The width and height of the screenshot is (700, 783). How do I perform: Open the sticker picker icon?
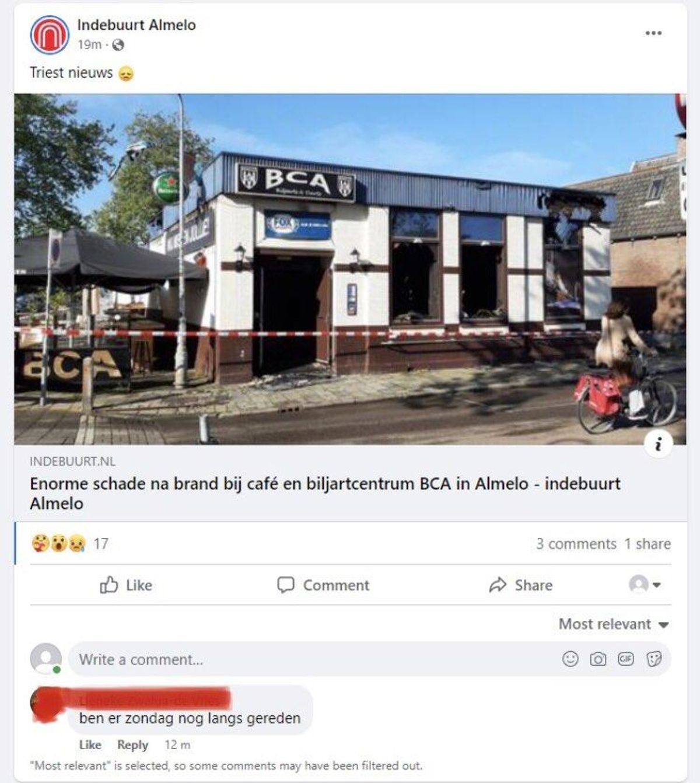tap(654, 659)
